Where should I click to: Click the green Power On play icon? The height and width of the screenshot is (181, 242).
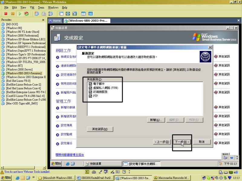point(20,14)
